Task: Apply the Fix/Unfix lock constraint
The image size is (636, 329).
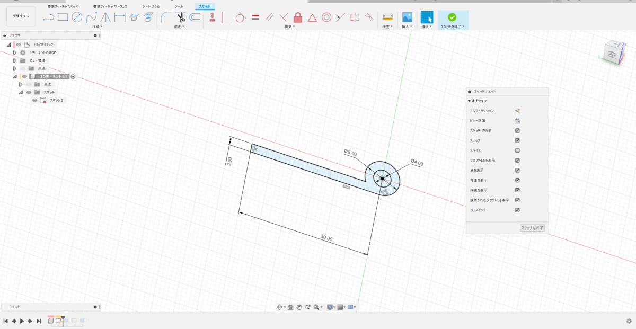Action: pyautogui.click(x=298, y=17)
